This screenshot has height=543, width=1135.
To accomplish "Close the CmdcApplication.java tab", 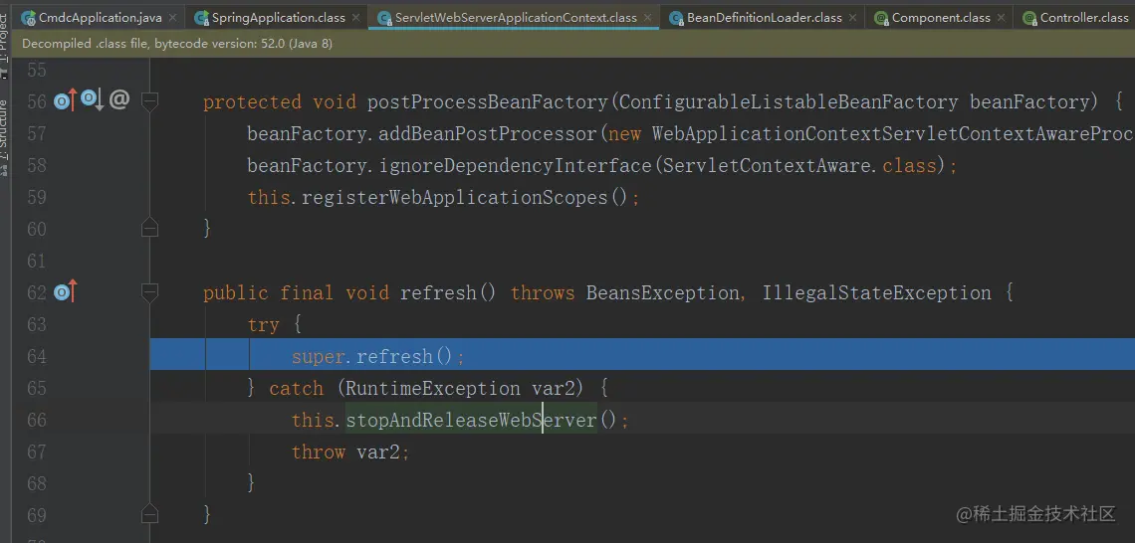I will point(172,18).
